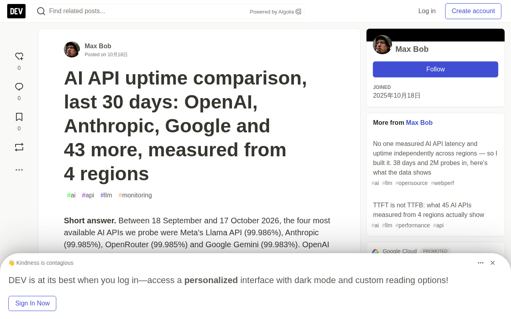Click the Powered by Algolia text
The image size is (511, 319).
tap(272, 12)
